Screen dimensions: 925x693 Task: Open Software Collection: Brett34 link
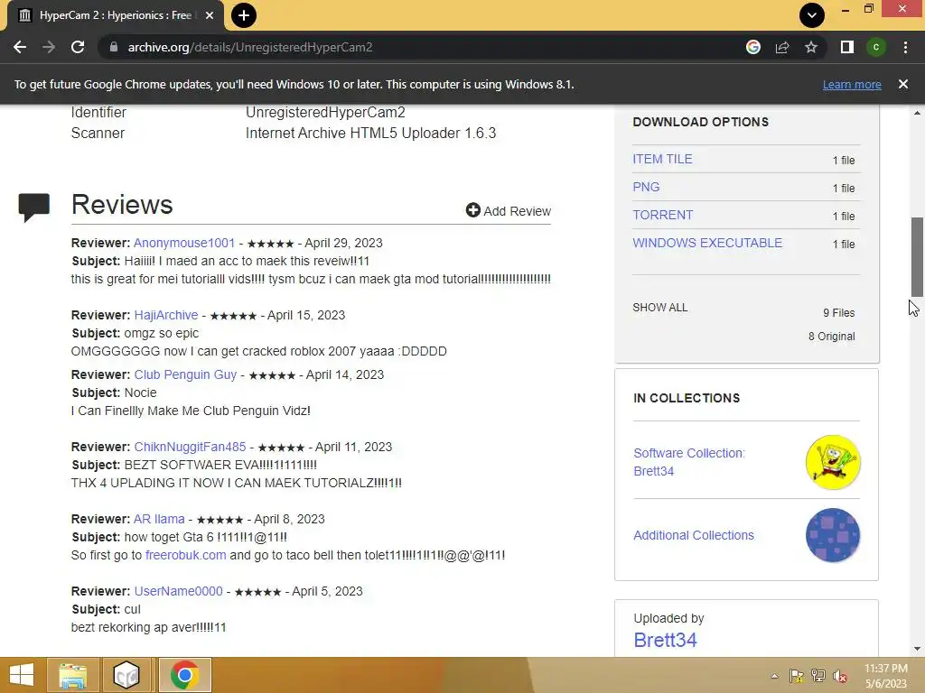(689, 462)
